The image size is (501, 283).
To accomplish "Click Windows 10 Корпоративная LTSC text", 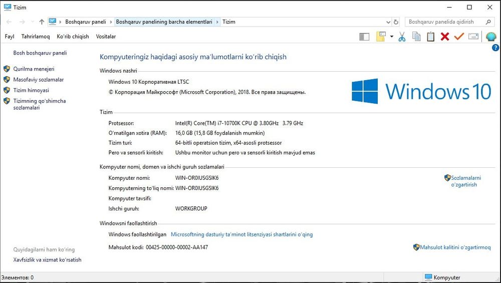I will click(149, 82).
